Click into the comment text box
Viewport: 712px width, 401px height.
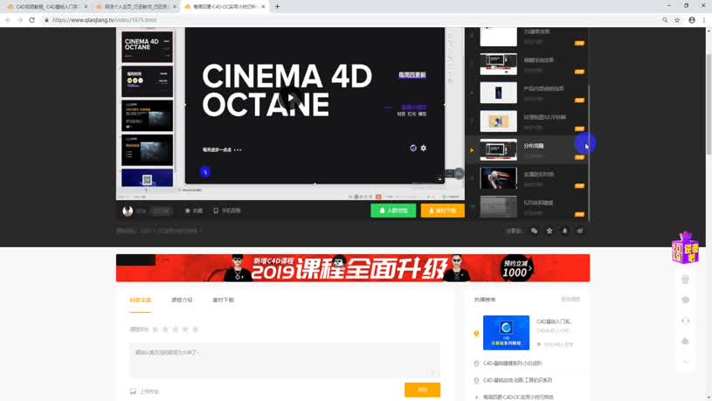click(x=285, y=360)
